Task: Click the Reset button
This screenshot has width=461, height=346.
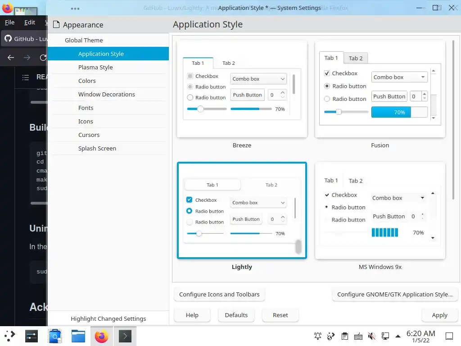Action: pos(280,315)
